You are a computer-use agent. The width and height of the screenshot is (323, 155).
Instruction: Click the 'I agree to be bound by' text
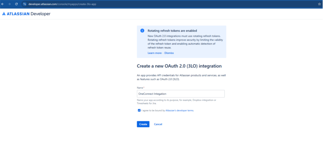pyautogui.click(x=153, y=110)
